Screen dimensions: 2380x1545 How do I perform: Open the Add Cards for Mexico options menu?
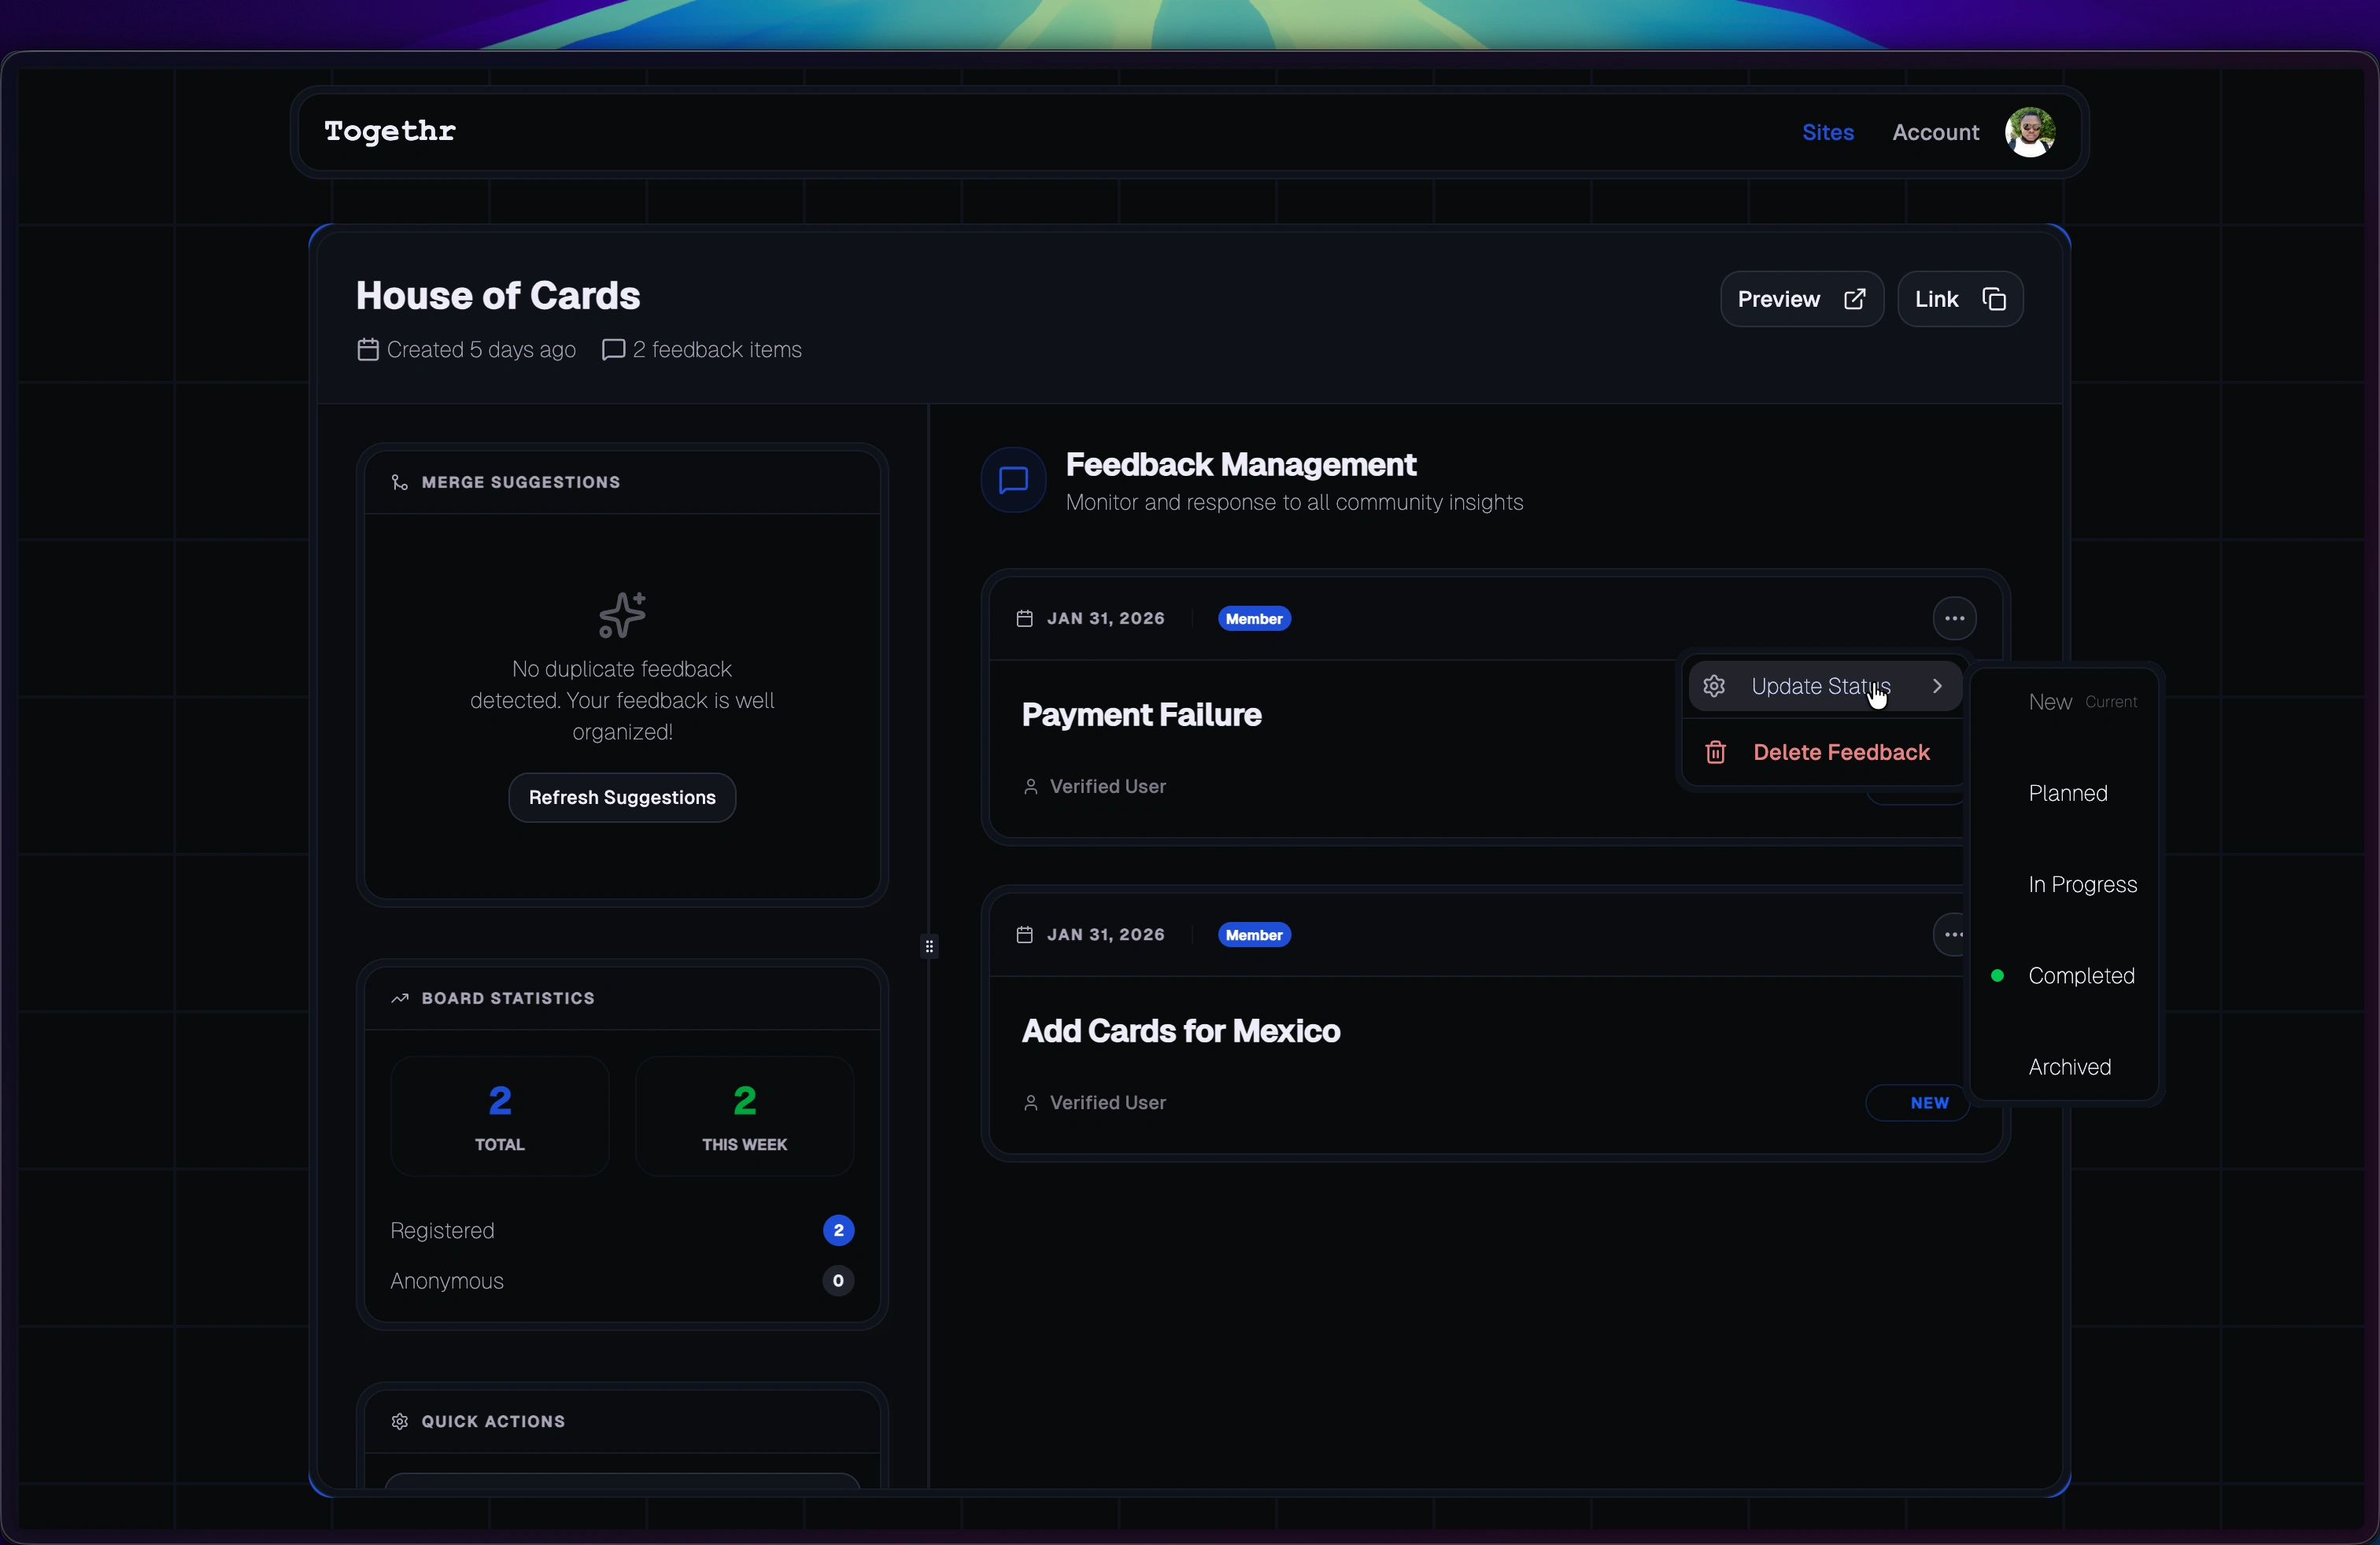(1951, 935)
